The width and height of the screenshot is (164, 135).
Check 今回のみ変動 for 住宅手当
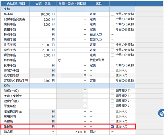pos(112,45)
